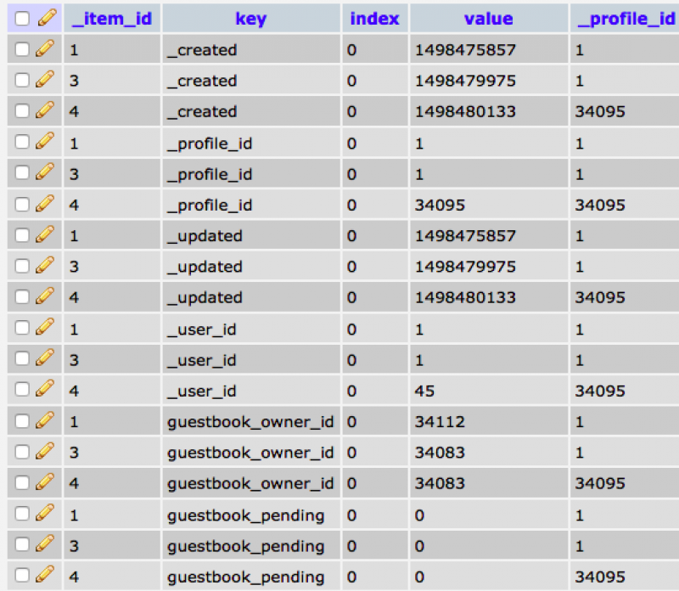Tick checkbox for guestbook_owner_id item 4
The width and height of the screenshot is (679, 591).
(x=22, y=482)
